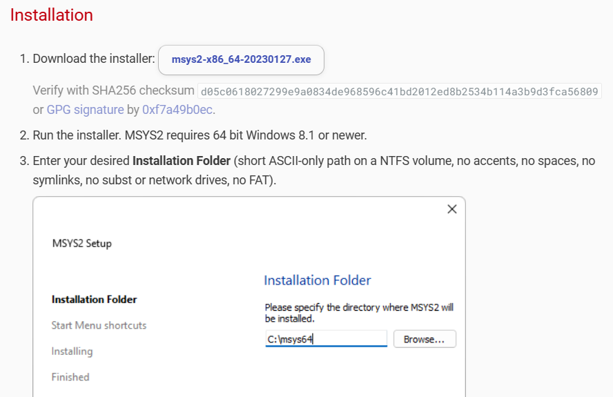613x397 pixels.
Task: Download msys2-x86_64-20230127.exe installer
Action: (241, 60)
